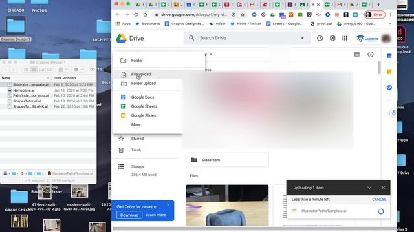This screenshot has width=414, height=232.
Task: Open Finder group-by dropdown
Action: [63, 70]
